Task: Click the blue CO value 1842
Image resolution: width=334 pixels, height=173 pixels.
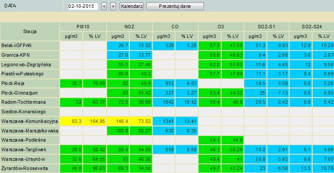Action: pos(164,102)
